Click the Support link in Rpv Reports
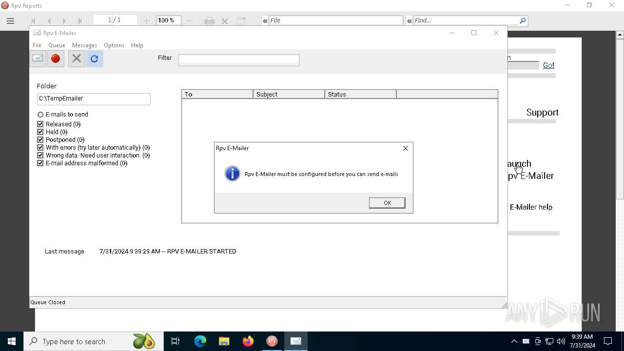Screen dimensions: 624x351 tap(542, 113)
